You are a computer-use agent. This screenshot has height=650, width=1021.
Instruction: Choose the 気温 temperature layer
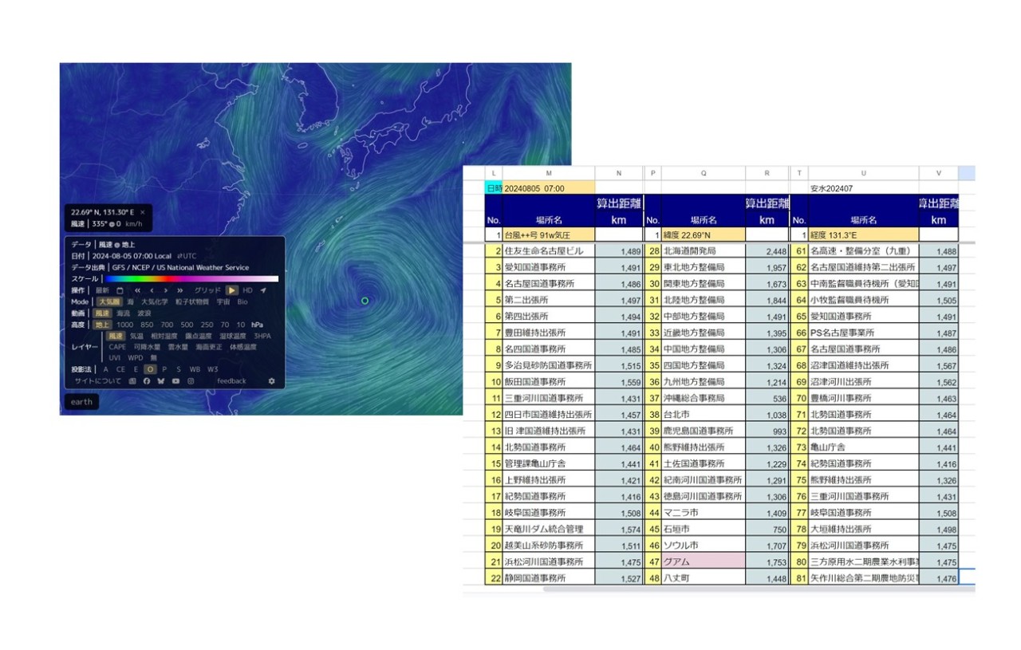(136, 336)
